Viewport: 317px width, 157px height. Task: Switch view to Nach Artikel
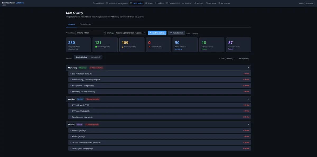(95, 57)
